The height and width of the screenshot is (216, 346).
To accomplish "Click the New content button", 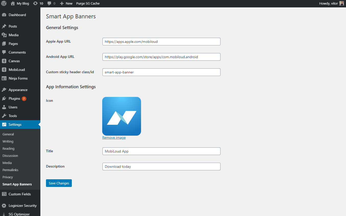I will [x=66, y=4].
